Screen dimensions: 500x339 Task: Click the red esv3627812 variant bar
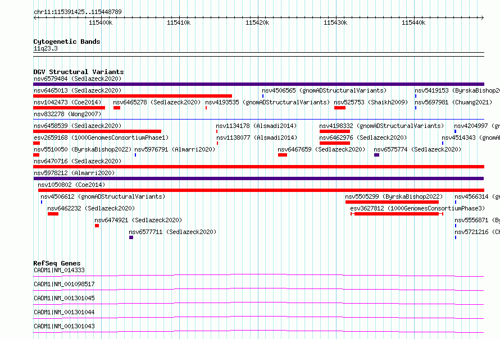coord(397,214)
